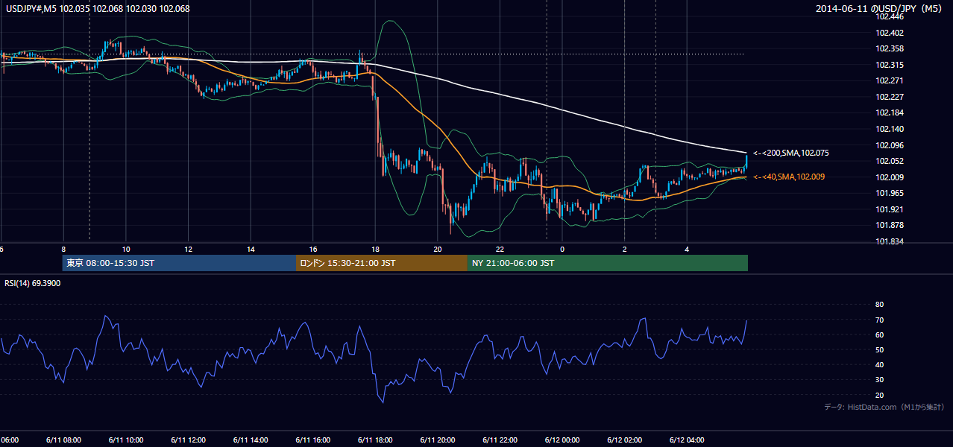This screenshot has height=447, width=953.
Task: Click the 6/12 04:00 time label
Action: (686, 440)
